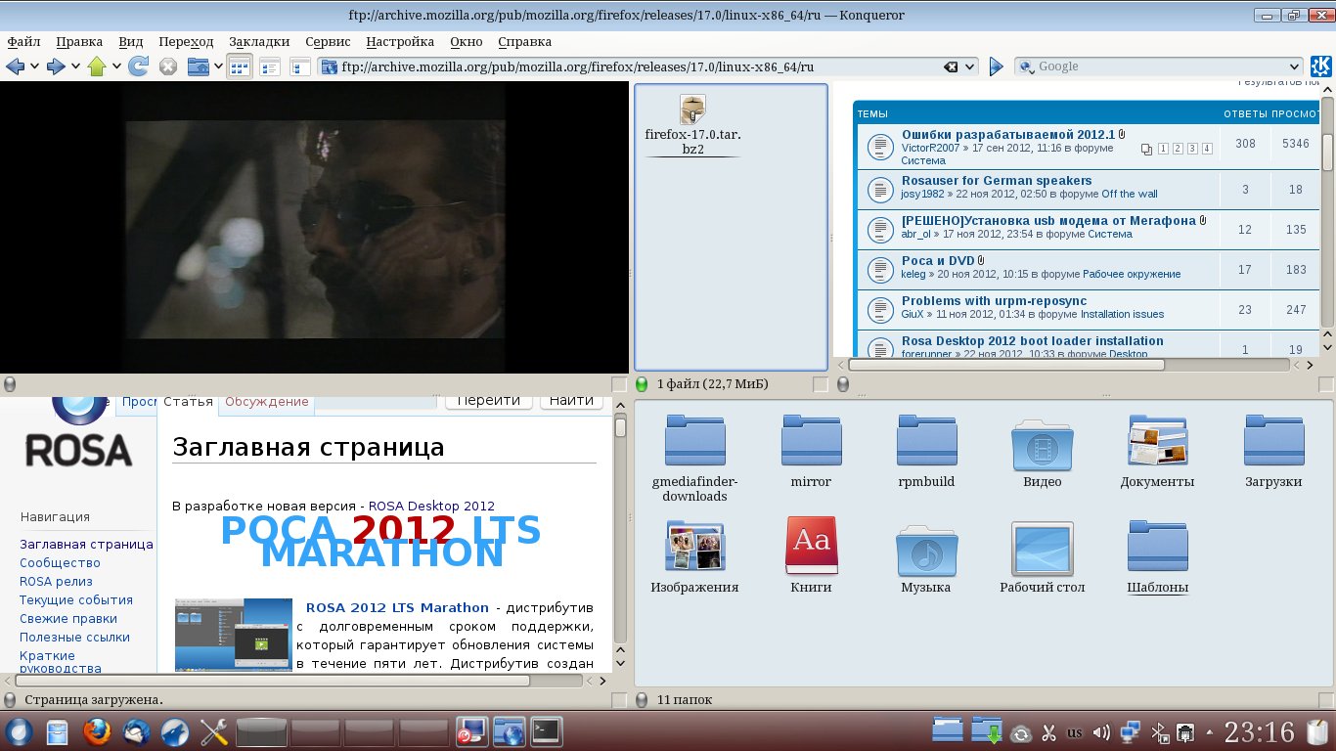1336x751 pixels.
Task: Switch to icon view mode
Action: pyautogui.click(x=240, y=66)
